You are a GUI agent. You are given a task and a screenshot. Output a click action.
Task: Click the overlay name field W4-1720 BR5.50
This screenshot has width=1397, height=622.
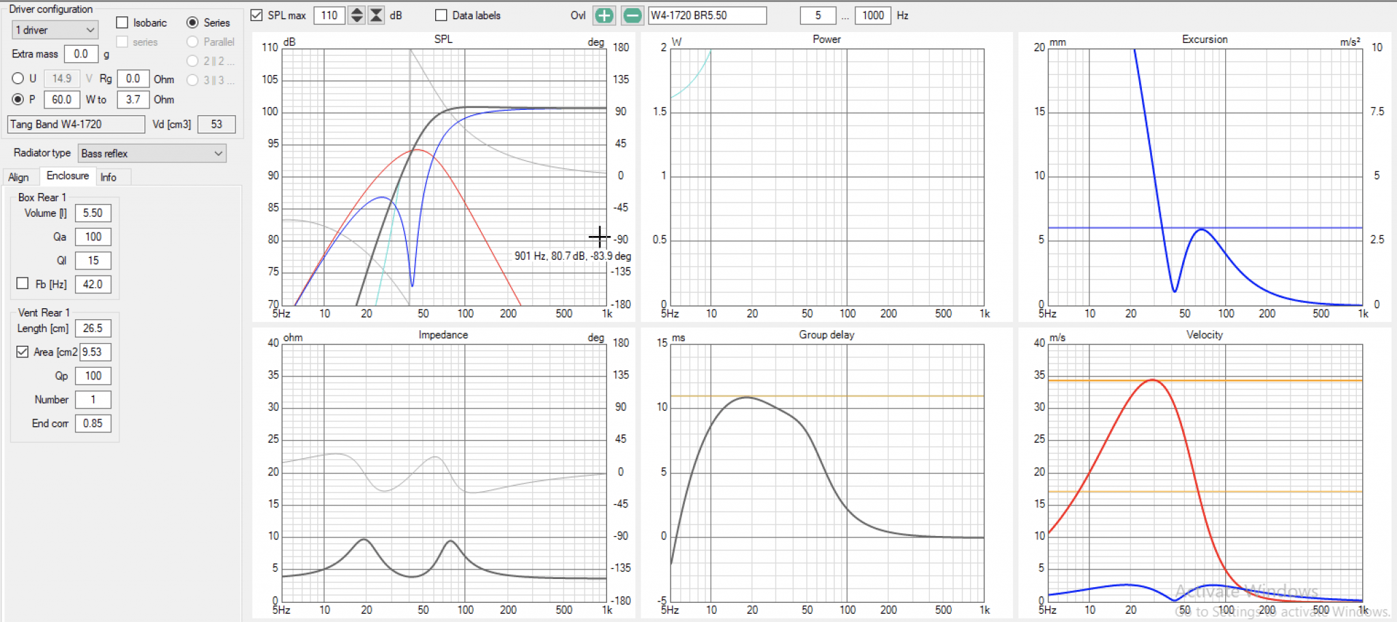tap(707, 15)
